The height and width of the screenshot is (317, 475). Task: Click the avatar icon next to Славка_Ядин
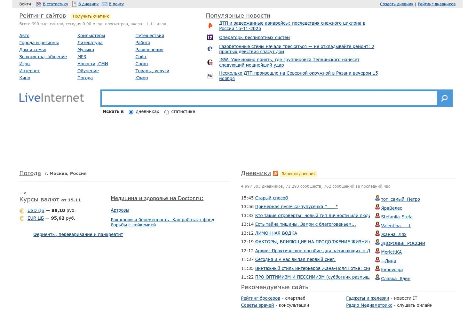tap(377, 278)
